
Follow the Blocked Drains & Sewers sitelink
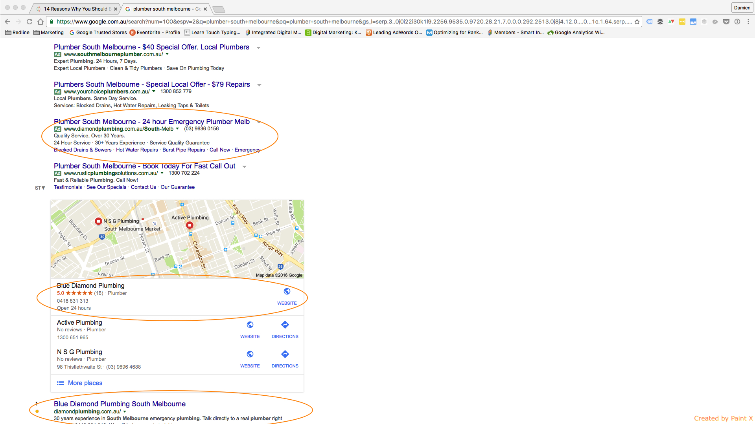(x=83, y=150)
